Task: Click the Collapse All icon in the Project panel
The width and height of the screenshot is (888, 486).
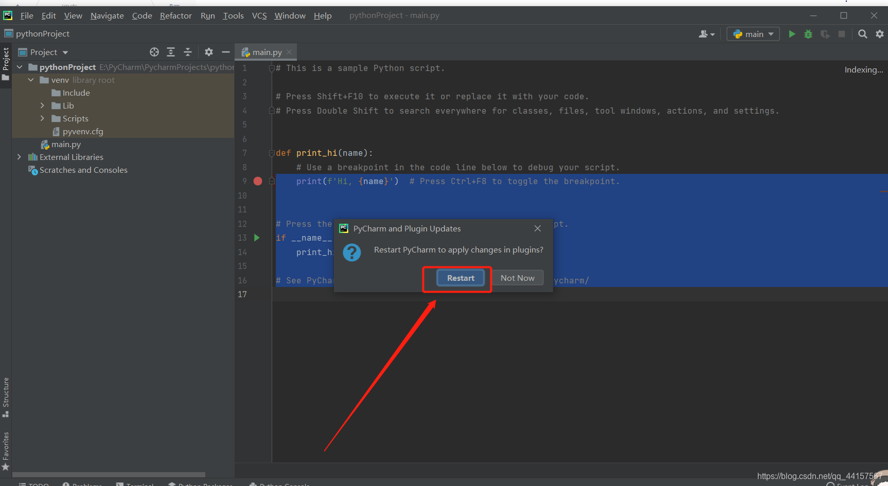Action: (x=188, y=52)
